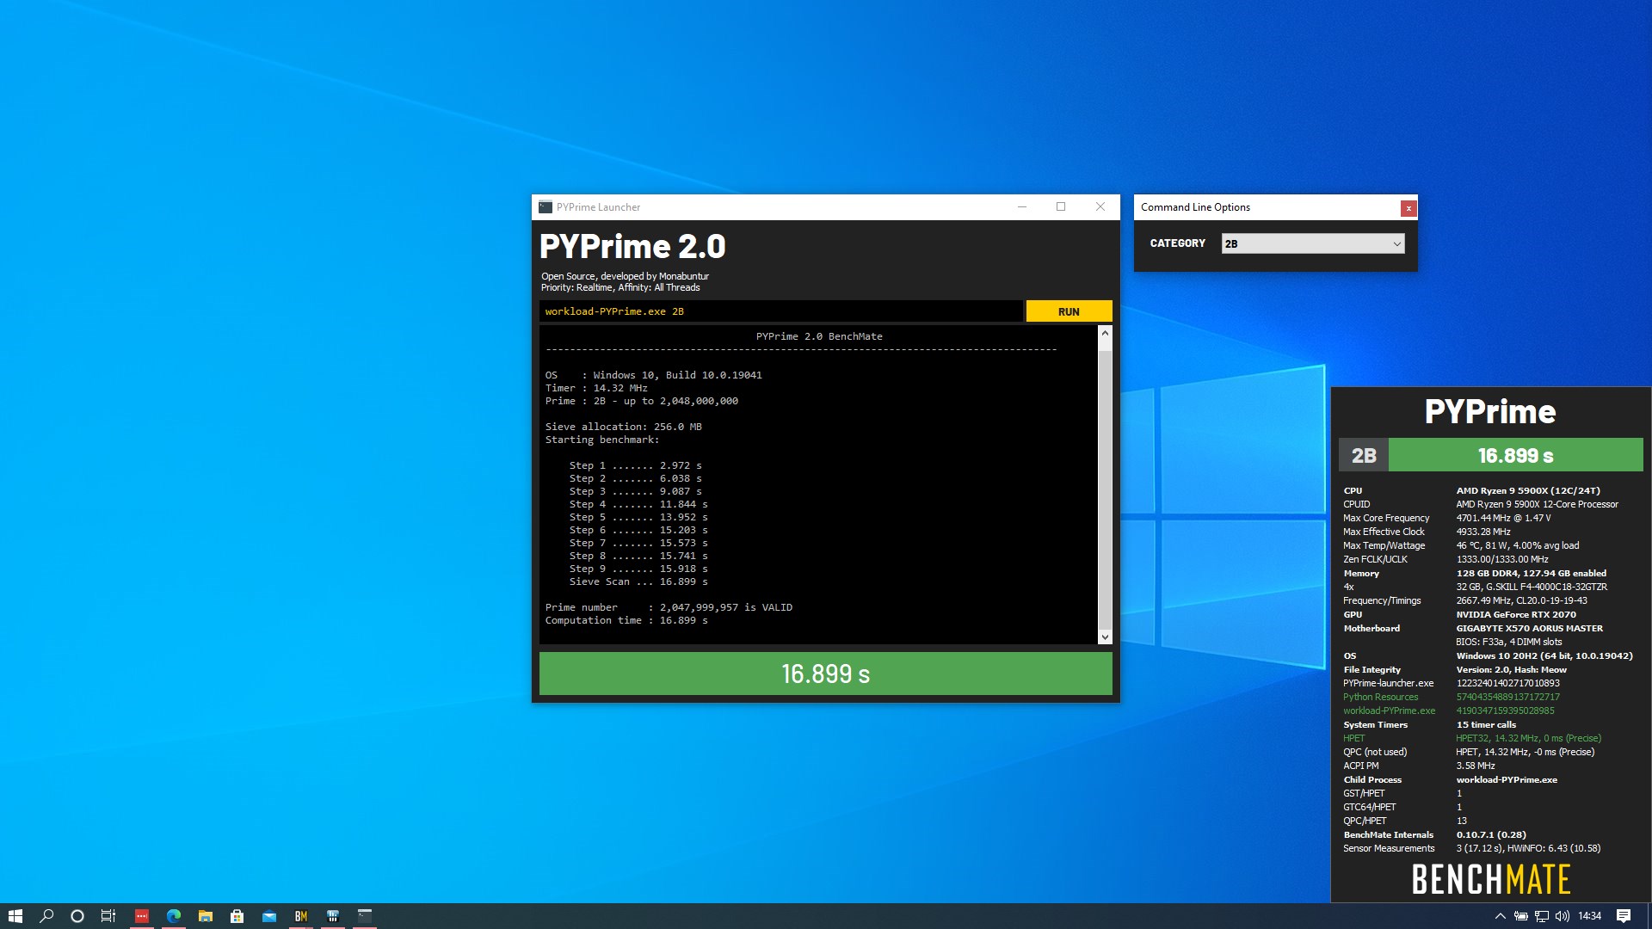Click 'Priority: Realtime, Affinity: All Threads' text
The height and width of the screenshot is (929, 1652).
pos(620,287)
